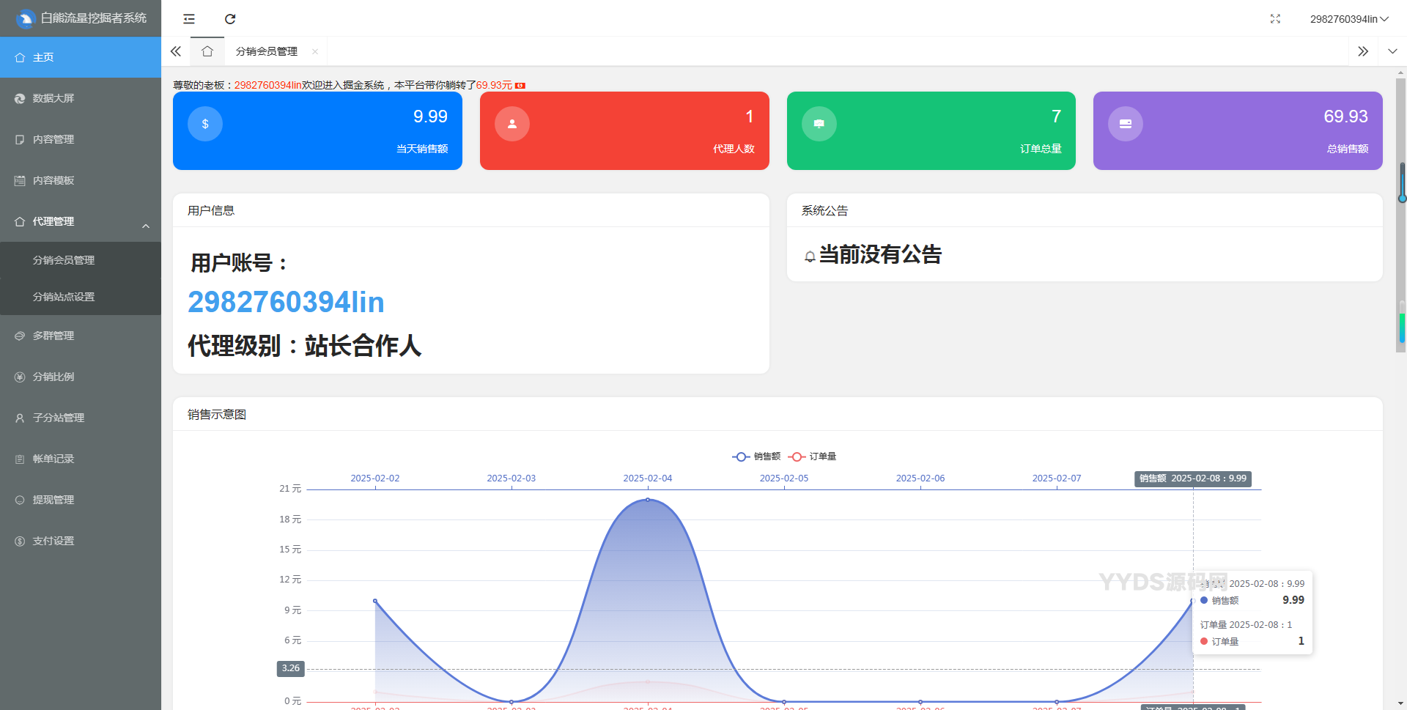Toggle the 销售额 legend series

coord(756,456)
